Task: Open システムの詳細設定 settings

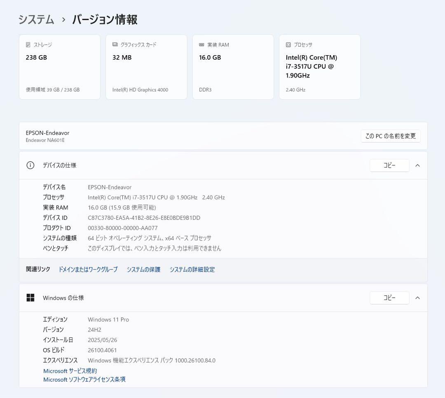Action: (x=192, y=269)
